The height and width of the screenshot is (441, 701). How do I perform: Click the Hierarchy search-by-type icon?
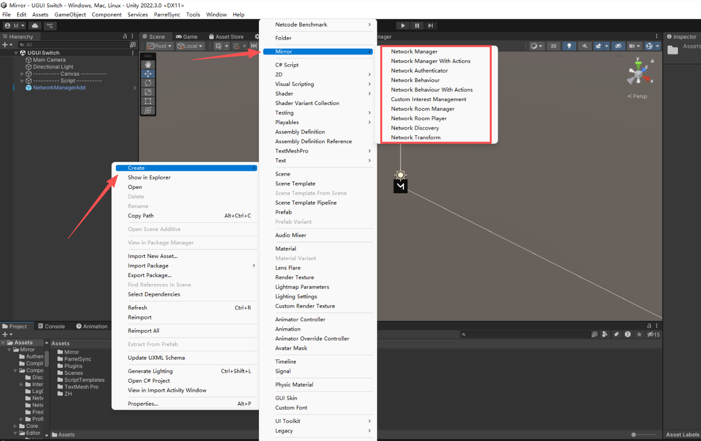pos(133,45)
